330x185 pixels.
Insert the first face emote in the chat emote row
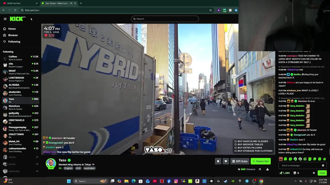click(281, 159)
